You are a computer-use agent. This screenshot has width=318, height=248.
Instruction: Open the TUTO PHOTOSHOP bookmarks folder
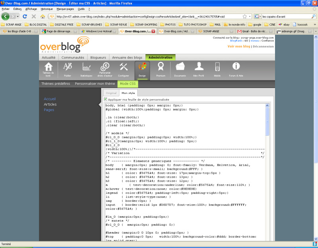tap(193, 25)
